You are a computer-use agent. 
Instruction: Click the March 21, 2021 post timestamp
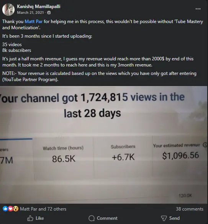(30, 13)
